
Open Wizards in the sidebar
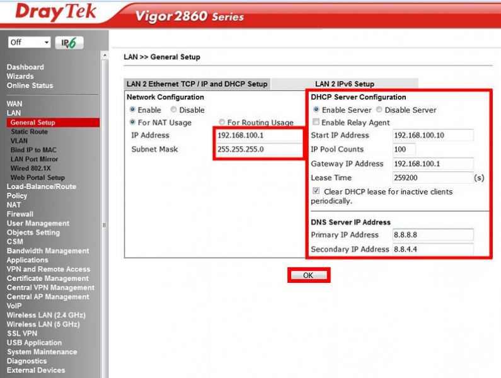[x=20, y=76]
